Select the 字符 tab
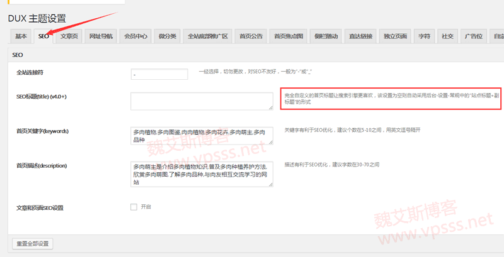This screenshot has height=257, width=504. pos(425,36)
